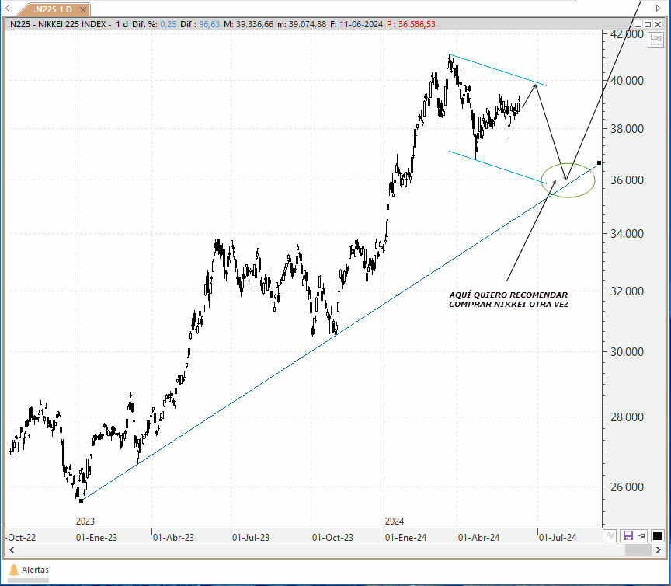Viewport: 671px width, 586px height.
Task: Click the Oct-22 date axis label
Action: (22, 538)
